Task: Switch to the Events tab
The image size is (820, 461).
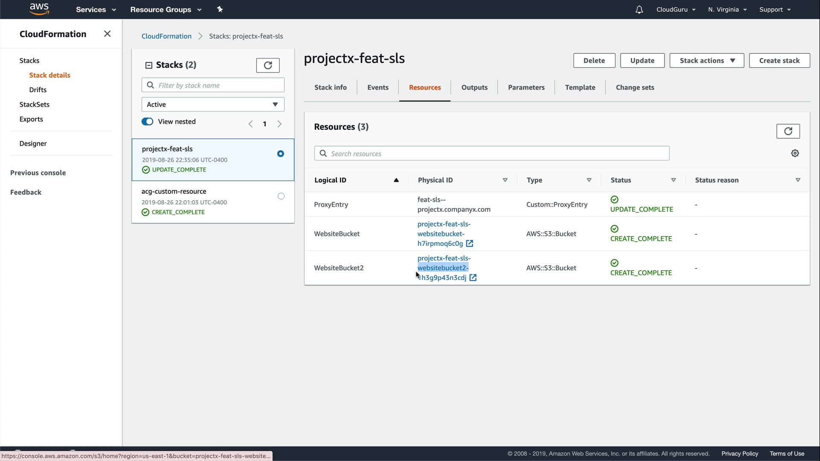Action: click(x=378, y=88)
